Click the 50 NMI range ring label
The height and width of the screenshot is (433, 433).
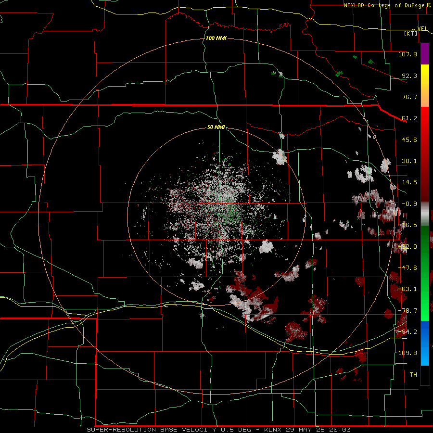[216, 127]
